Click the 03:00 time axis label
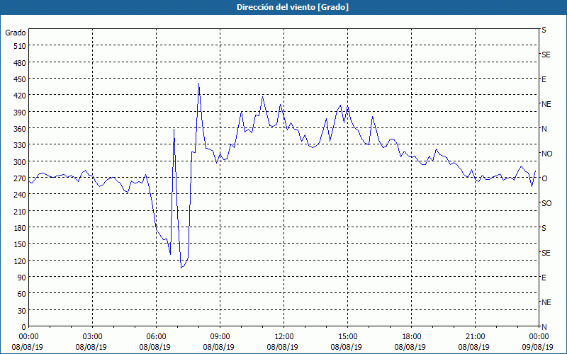 click(x=92, y=337)
